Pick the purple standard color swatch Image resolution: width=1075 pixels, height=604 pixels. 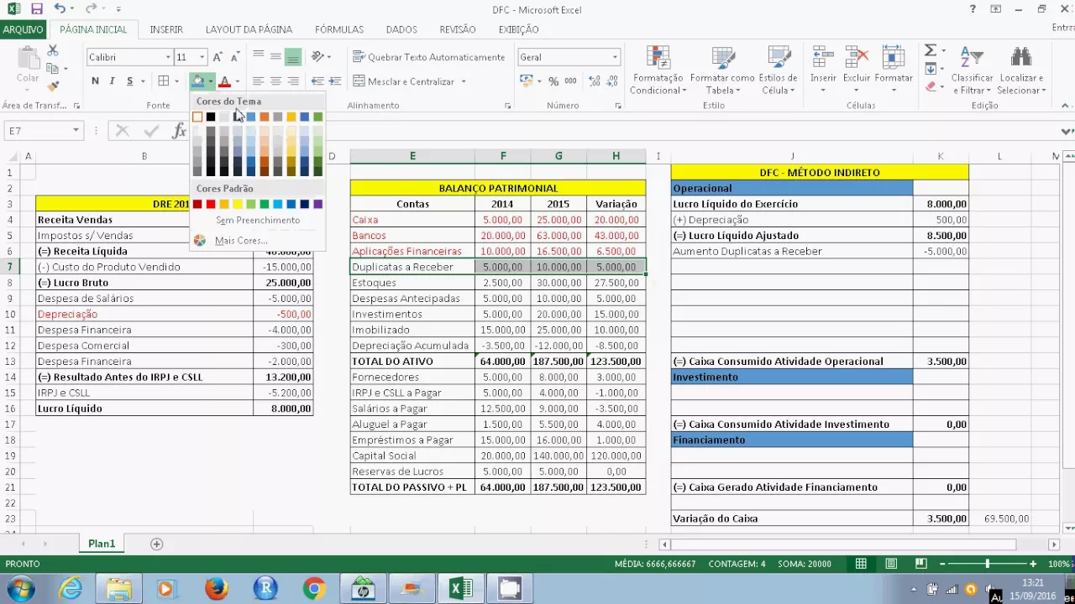[318, 204]
